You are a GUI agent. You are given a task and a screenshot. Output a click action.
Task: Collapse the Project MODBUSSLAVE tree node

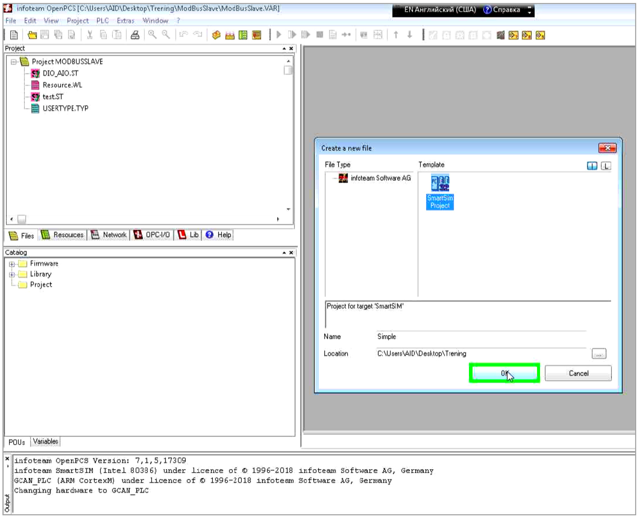14,62
